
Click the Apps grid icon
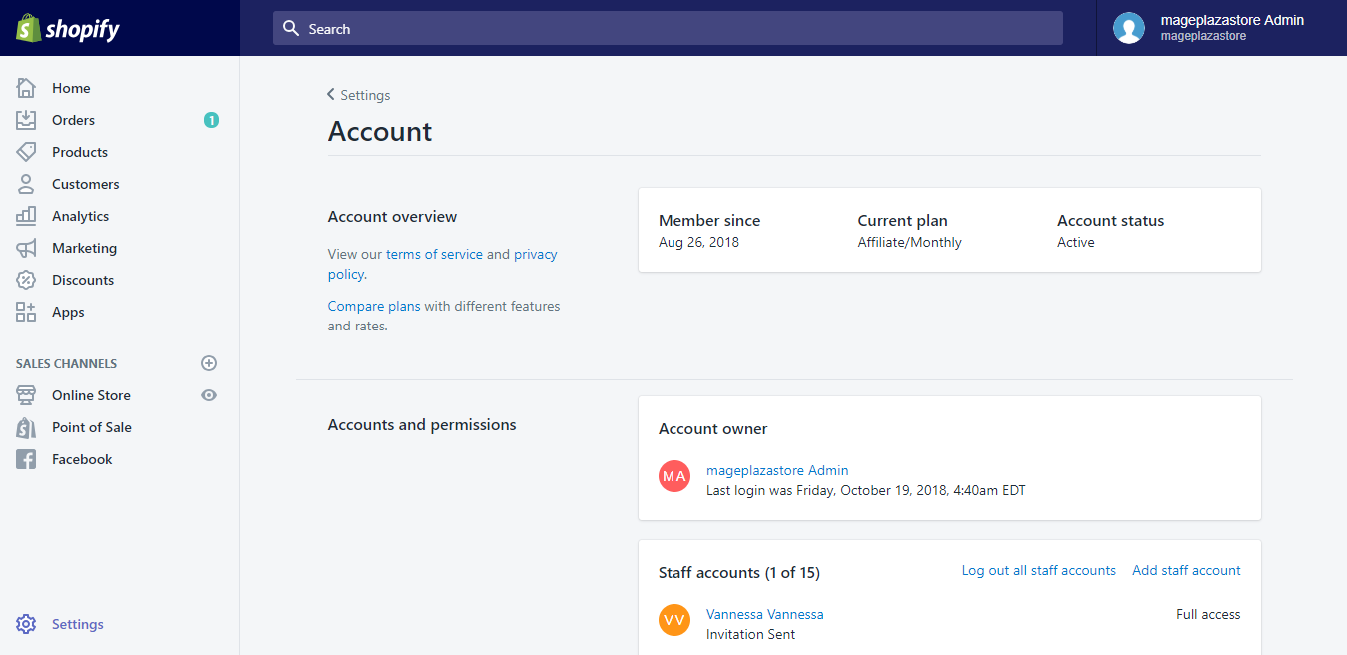[x=26, y=312]
